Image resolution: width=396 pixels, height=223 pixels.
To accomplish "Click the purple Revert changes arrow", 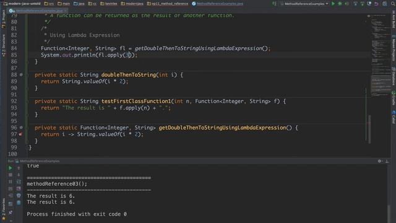I will click(x=376, y=4).
